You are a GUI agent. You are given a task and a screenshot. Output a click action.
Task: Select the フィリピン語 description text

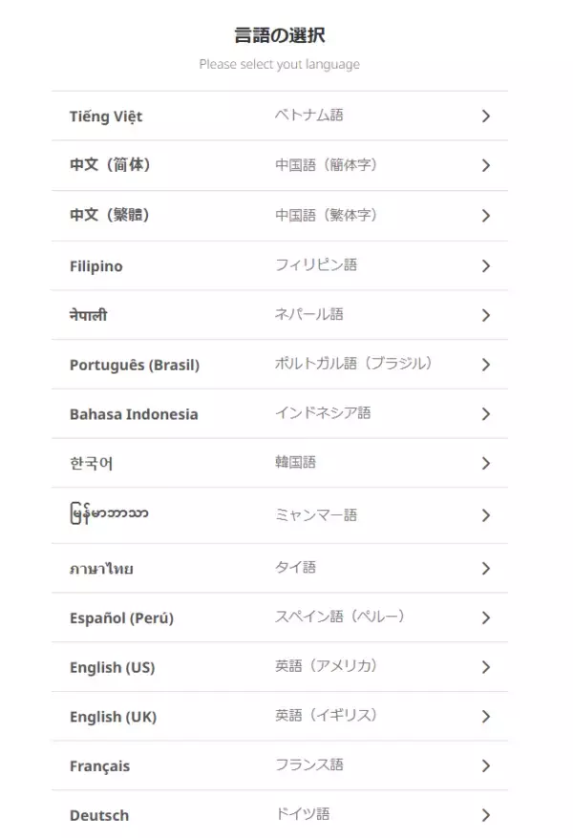[x=316, y=265]
